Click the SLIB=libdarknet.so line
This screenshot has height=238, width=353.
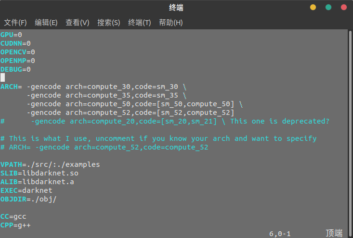point(39,173)
